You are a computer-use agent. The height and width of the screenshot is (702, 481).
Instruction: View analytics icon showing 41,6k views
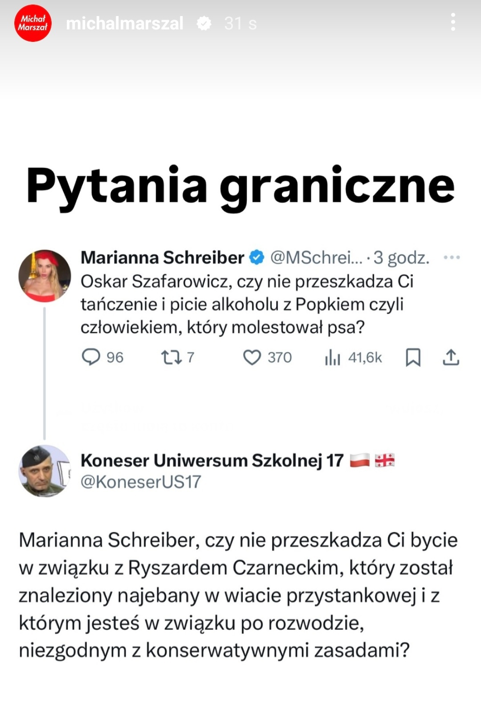coord(332,357)
